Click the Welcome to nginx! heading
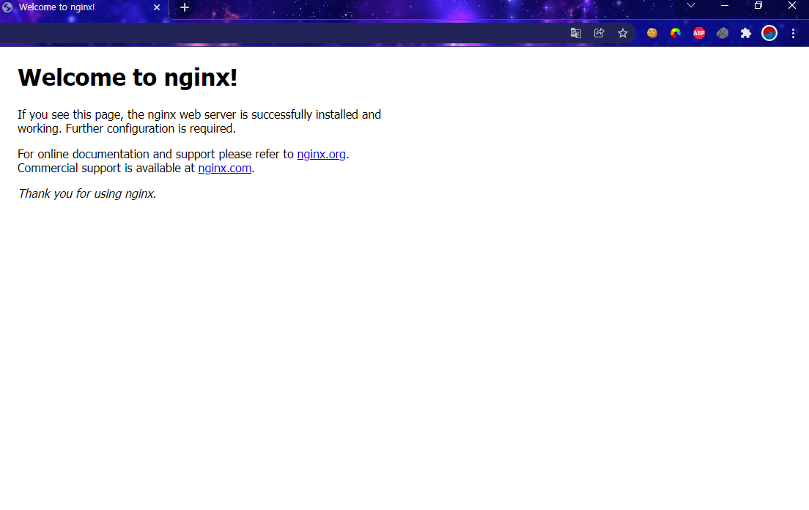 pyautogui.click(x=128, y=78)
